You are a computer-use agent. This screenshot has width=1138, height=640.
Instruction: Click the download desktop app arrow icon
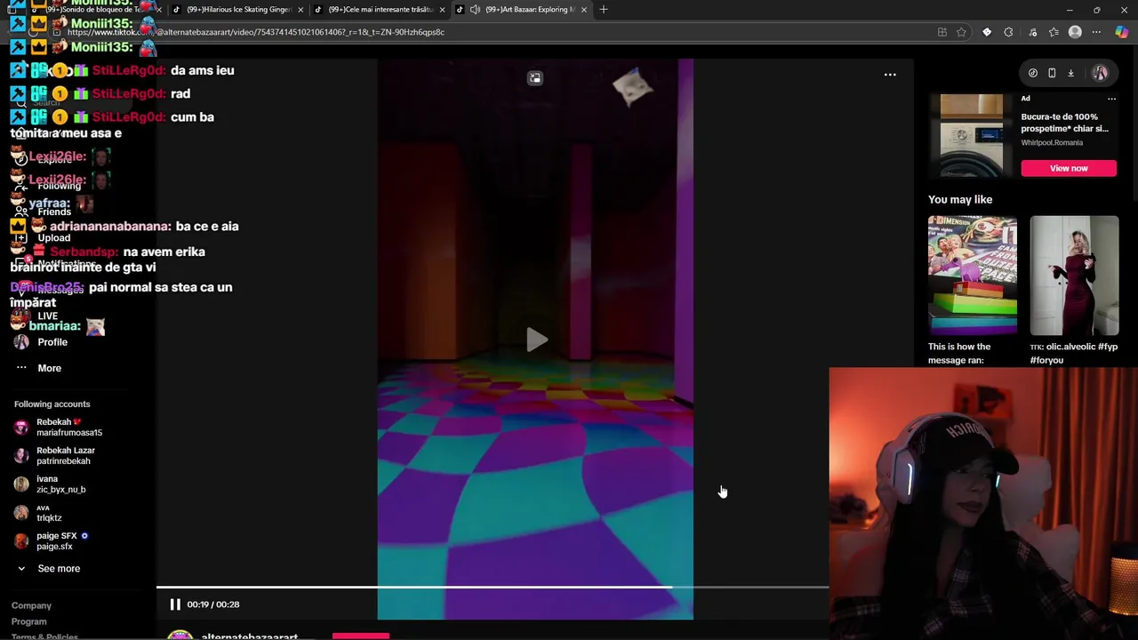pyautogui.click(x=1070, y=73)
